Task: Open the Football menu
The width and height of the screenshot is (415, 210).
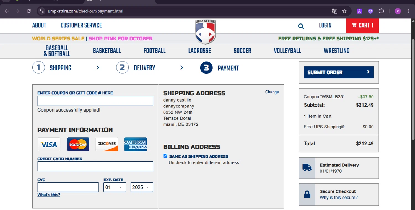Action: pos(154,51)
